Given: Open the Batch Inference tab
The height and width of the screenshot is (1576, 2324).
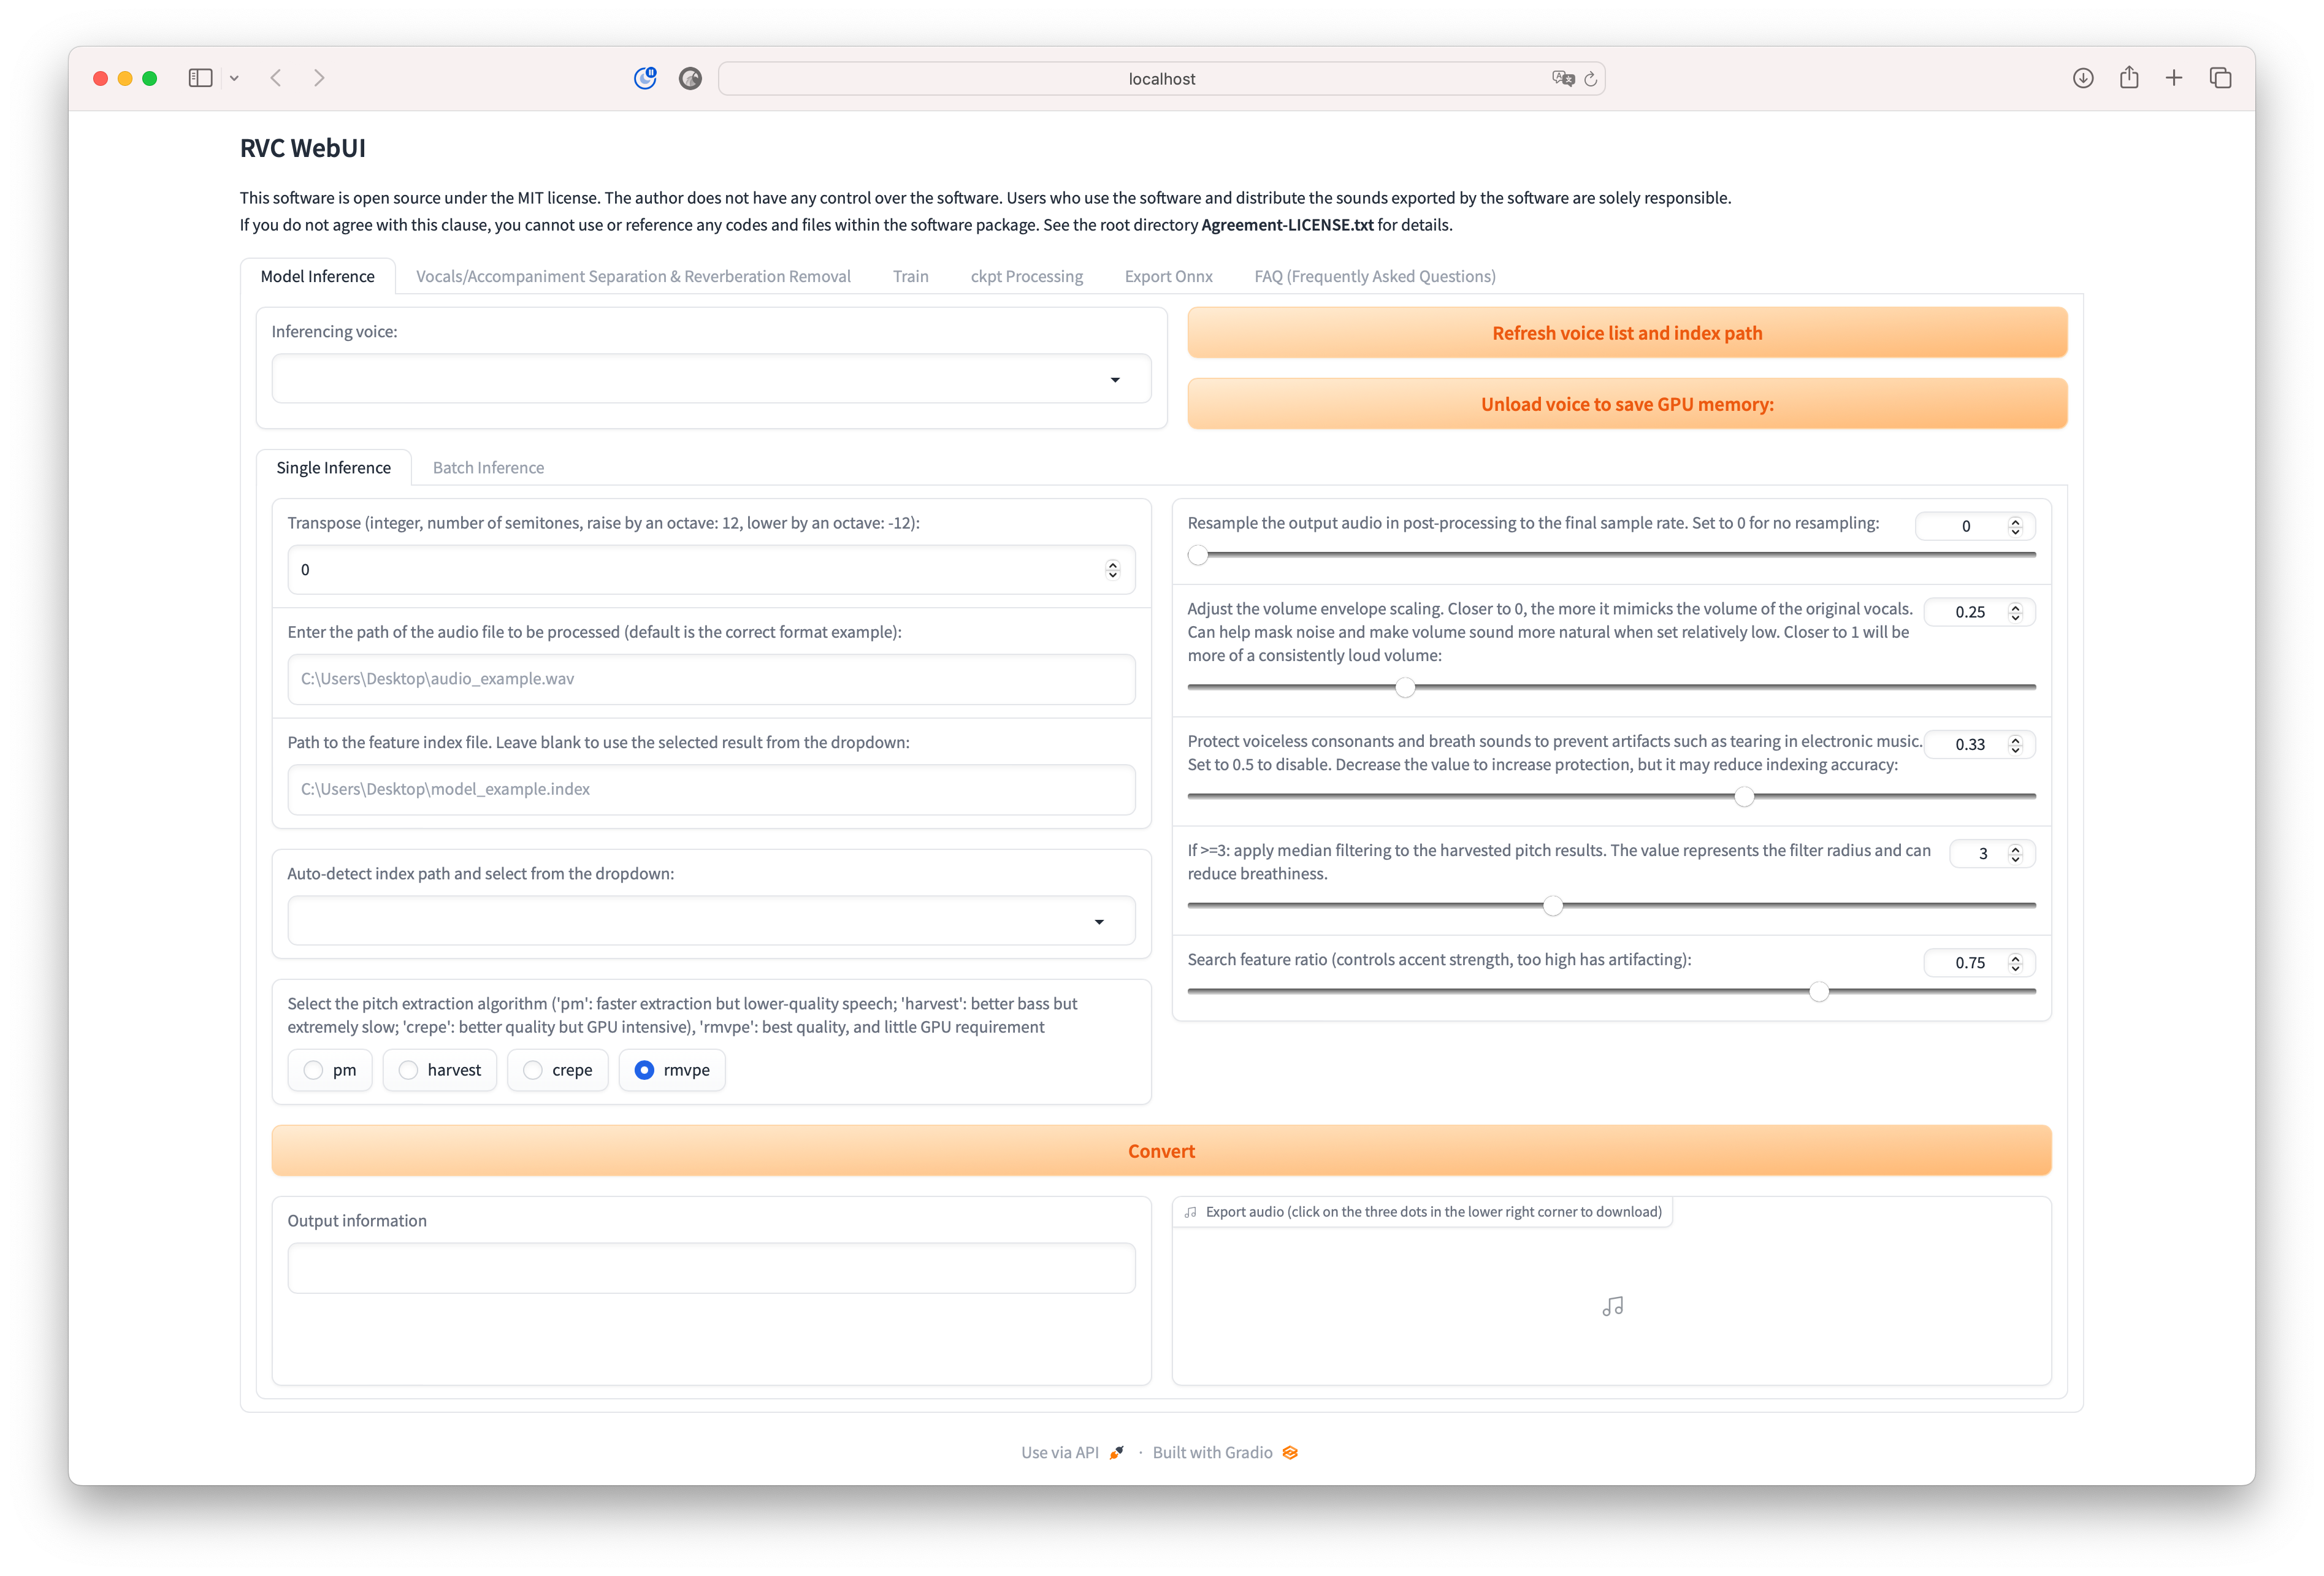Looking at the screenshot, I should (488, 468).
